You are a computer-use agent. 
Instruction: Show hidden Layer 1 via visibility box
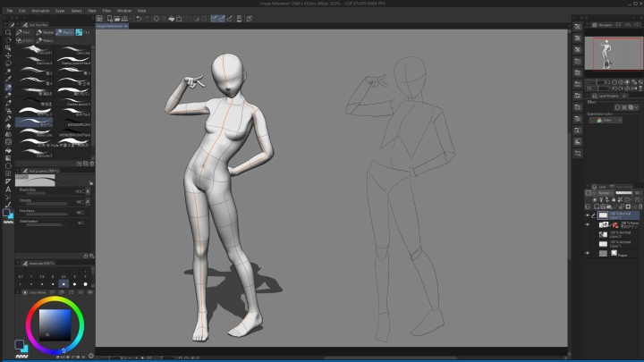588,244
